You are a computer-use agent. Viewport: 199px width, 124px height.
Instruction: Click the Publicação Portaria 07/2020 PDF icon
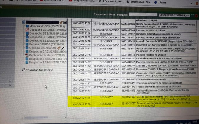[27, 55]
